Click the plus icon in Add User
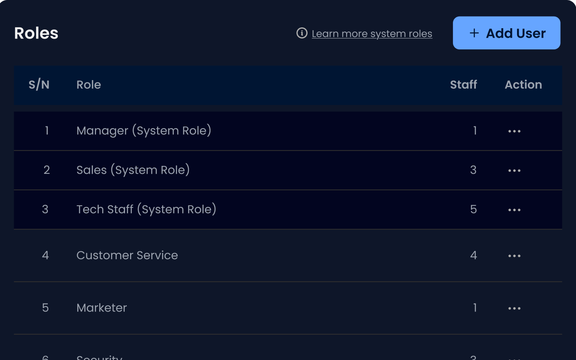 [474, 33]
